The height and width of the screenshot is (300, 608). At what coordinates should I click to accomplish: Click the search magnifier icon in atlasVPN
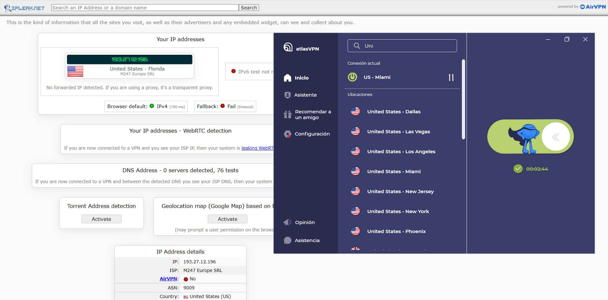click(x=357, y=46)
